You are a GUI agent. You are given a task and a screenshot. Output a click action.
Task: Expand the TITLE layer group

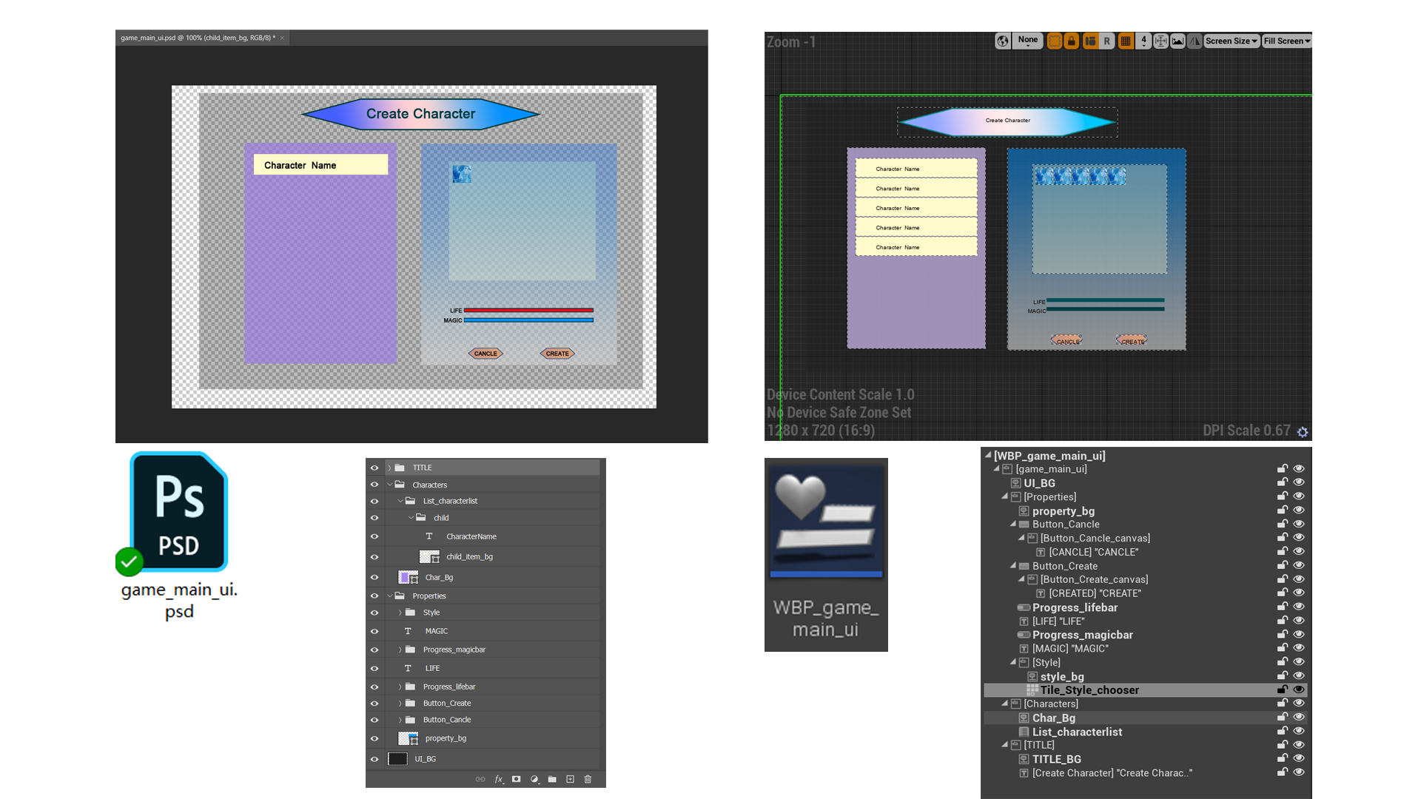pyautogui.click(x=389, y=468)
